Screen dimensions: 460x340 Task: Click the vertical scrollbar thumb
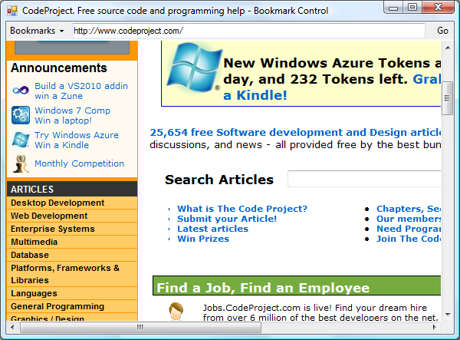[448, 98]
